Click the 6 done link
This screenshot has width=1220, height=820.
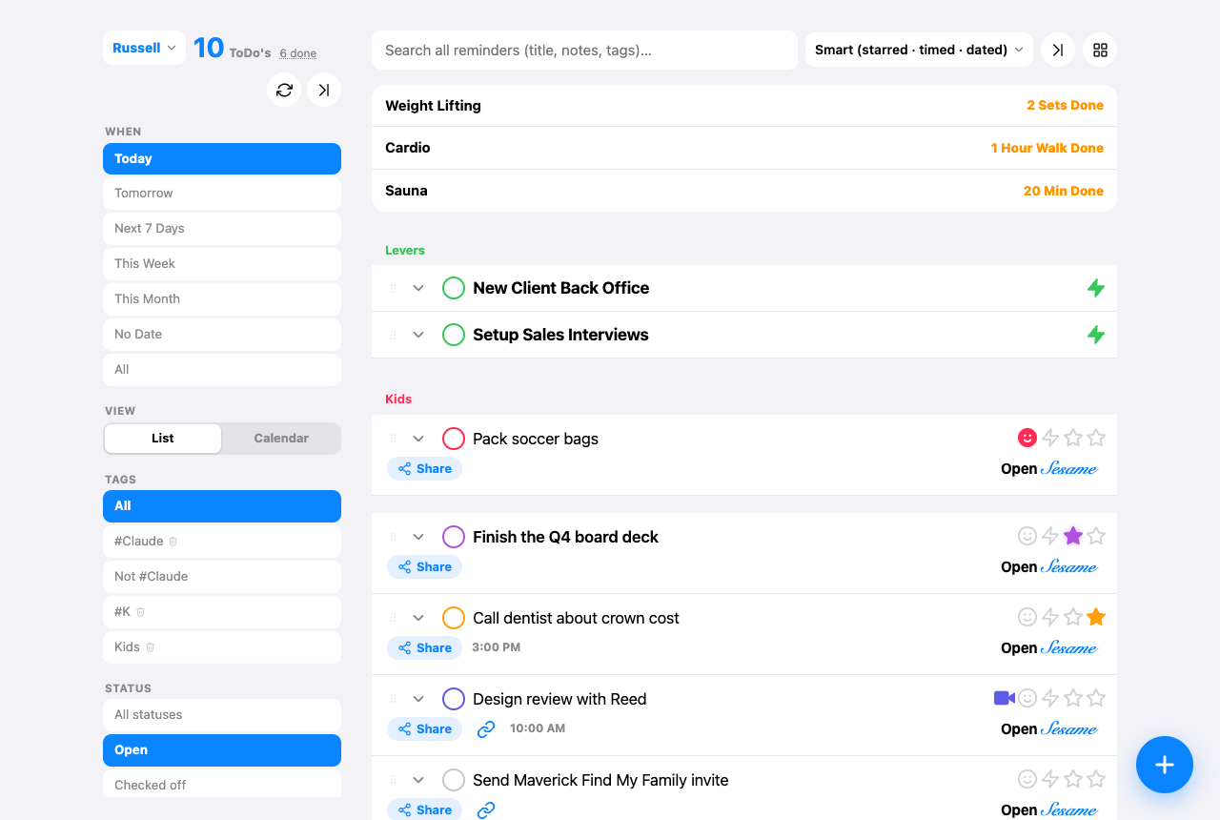[298, 53]
